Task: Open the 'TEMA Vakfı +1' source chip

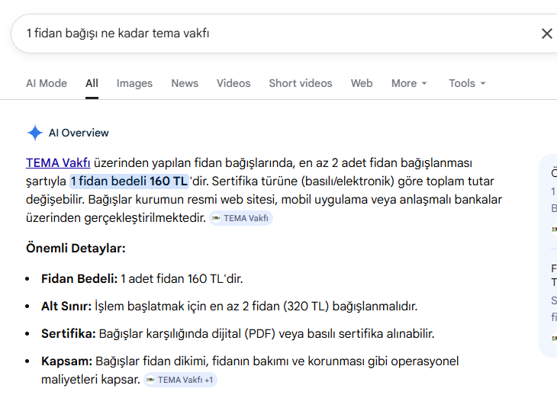Action: (x=181, y=380)
